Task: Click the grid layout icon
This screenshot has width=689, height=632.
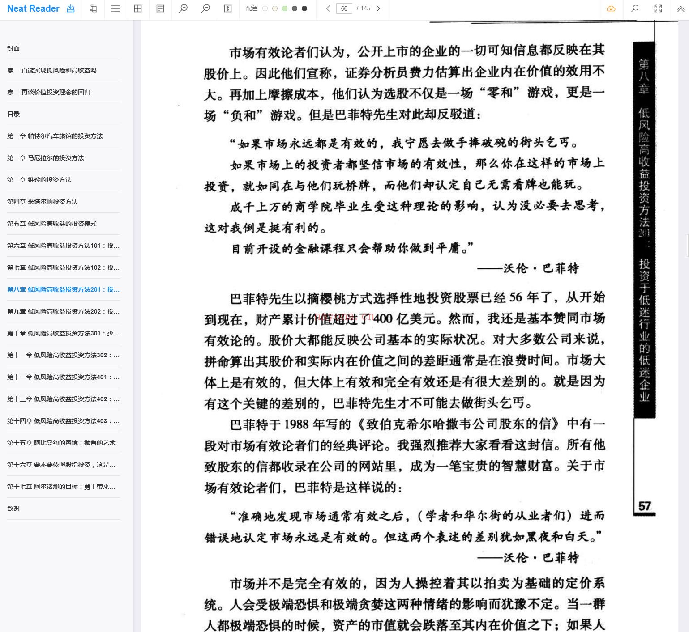Action: click(x=138, y=8)
